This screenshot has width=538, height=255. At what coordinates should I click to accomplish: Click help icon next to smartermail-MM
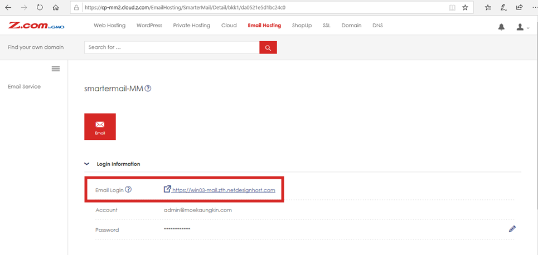[x=148, y=89]
